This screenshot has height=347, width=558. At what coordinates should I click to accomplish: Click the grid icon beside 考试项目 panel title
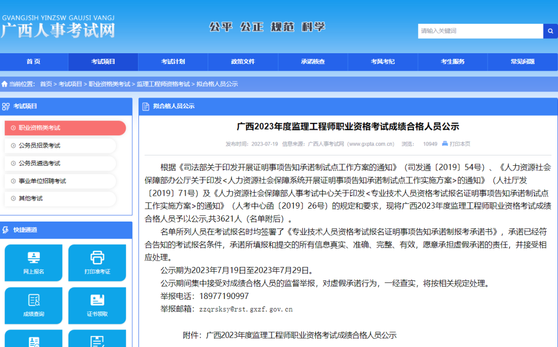[x=7, y=106]
